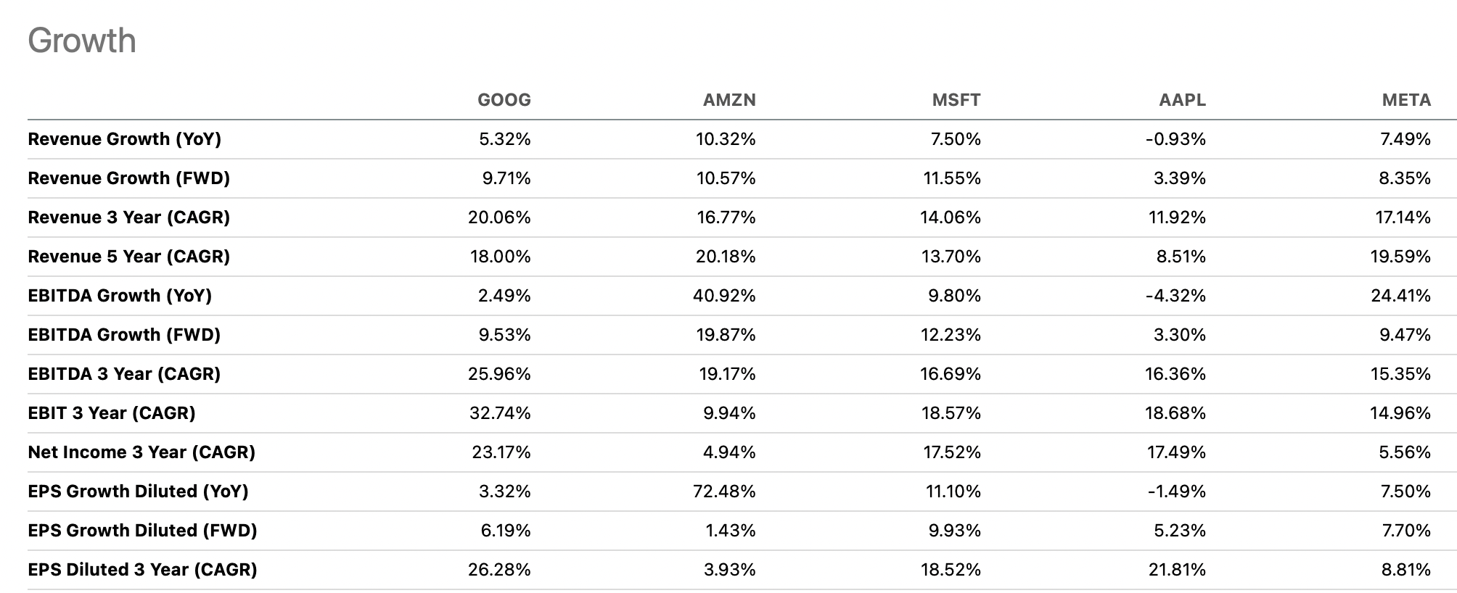Select Meta's 24.41% EBITDA growth cell
The width and height of the screenshot is (1457, 593).
1400,296
